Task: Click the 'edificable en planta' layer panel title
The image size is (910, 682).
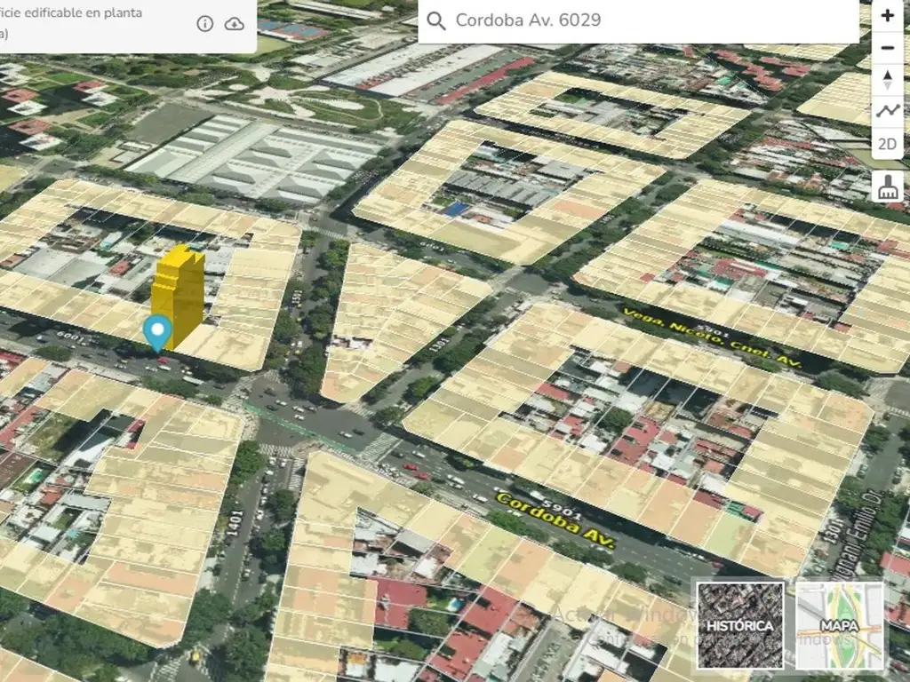Action: click(x=76, y=14)
